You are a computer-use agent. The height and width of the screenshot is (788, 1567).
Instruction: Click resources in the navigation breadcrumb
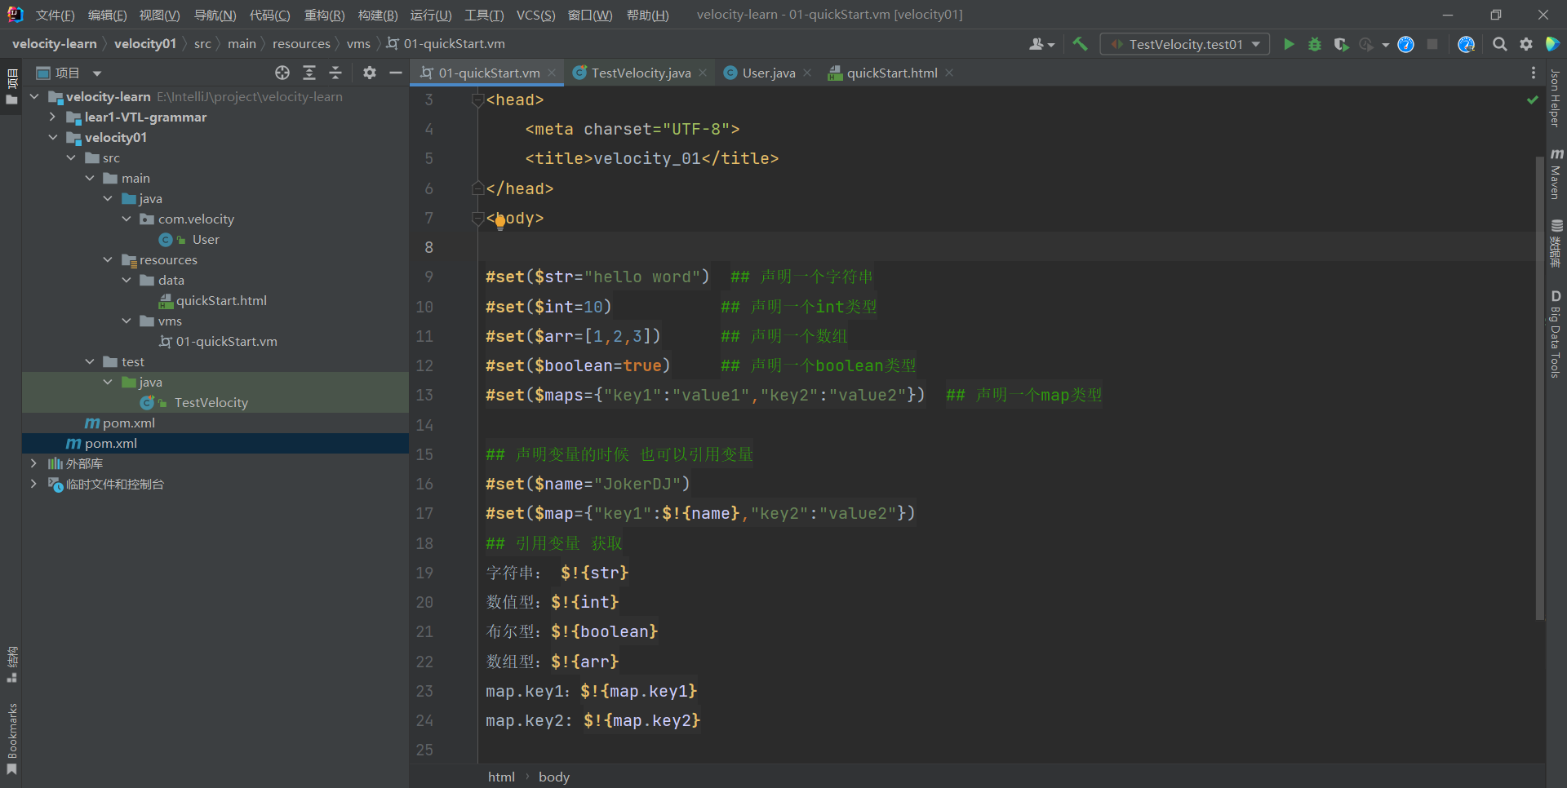[x=301, y=44]
